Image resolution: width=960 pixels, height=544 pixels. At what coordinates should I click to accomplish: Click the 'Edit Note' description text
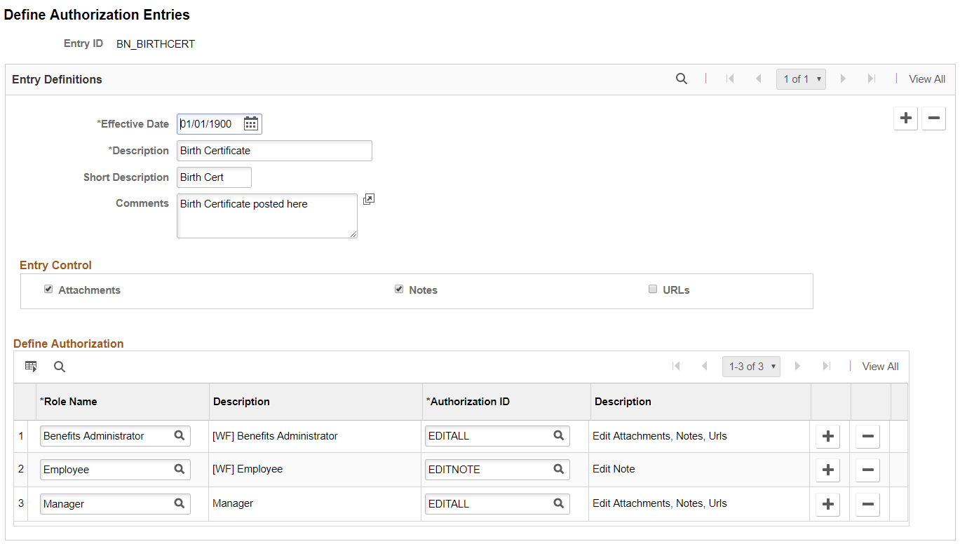[614, 469]
